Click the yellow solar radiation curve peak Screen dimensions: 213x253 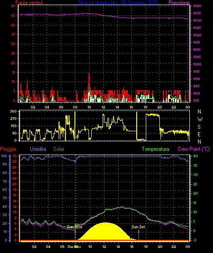pyautogui.click(x=105, y=222)
